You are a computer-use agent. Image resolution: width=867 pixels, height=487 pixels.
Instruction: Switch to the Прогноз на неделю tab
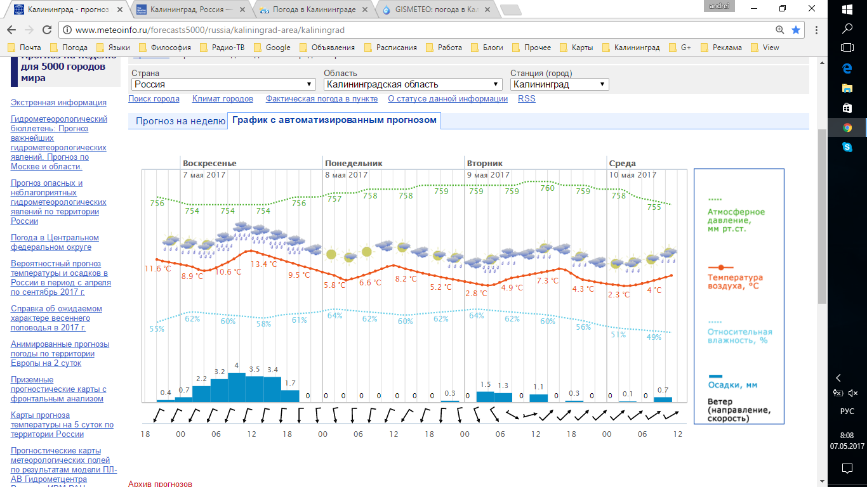point(180,121)
